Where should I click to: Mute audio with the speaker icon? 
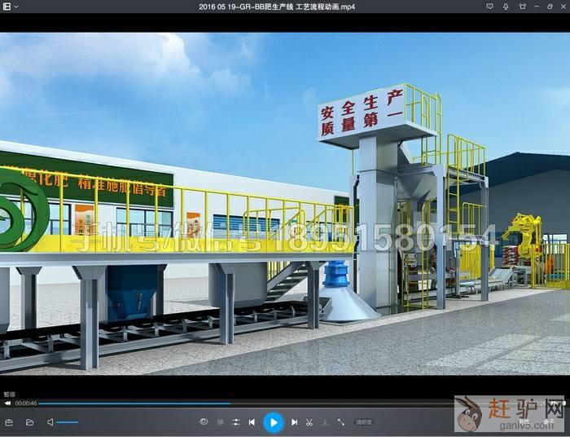tap(50, 422)
